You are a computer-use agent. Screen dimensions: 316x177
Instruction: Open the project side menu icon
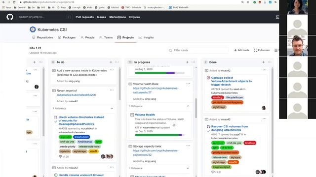(276, 50)
